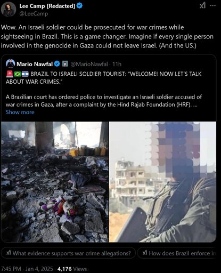
Task: Ask Grok how Brazil enforces
Action: (x=178, y=253)
